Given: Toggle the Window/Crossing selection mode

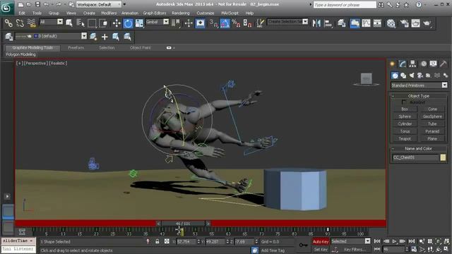Looking at the screenshot, I should (103, 23).
